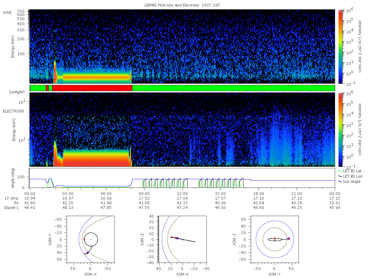Viewport: 372px width, 279px height.
Task: Click the long red segment of Sunlight bar
Action: click(x=92, y=88)
